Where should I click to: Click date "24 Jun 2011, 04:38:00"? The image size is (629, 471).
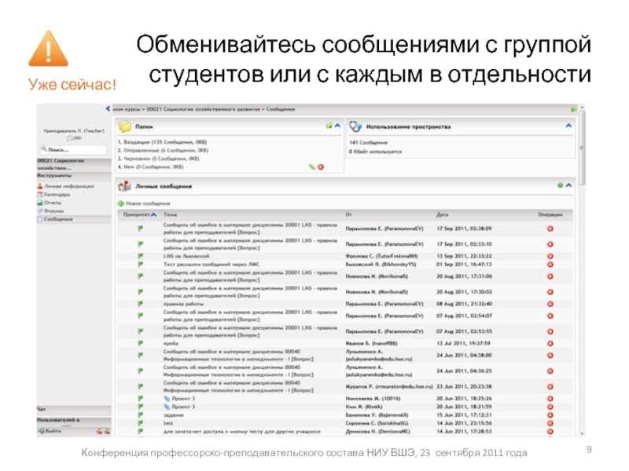pyautogui.click(x=464, y=356)
